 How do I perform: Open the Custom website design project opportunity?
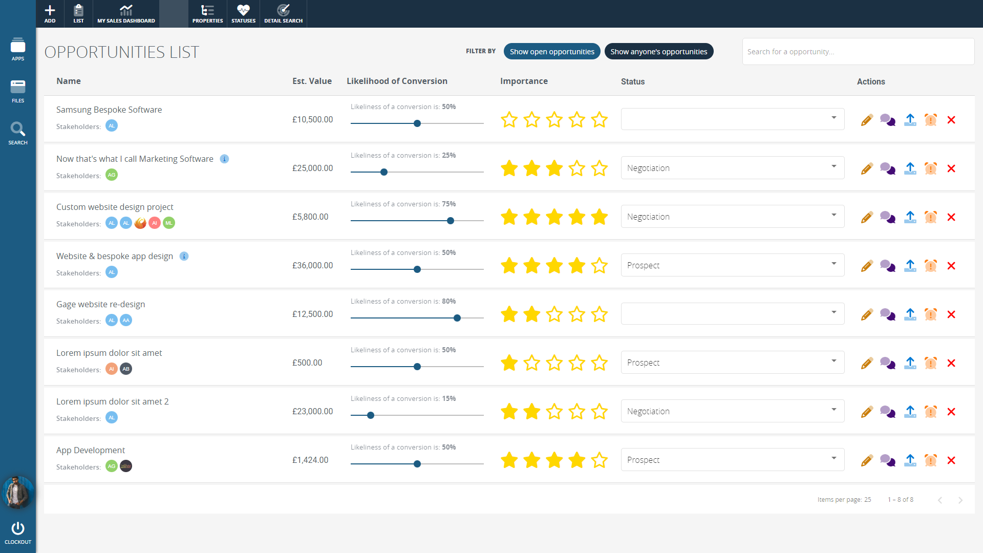115,207
